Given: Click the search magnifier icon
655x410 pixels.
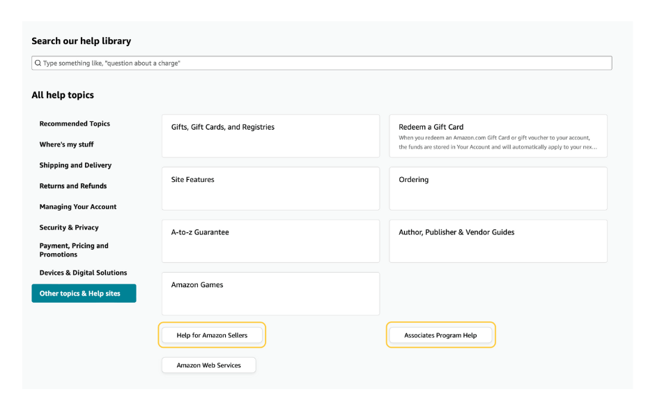Looking at the screenshot, I should coord(38,63).
